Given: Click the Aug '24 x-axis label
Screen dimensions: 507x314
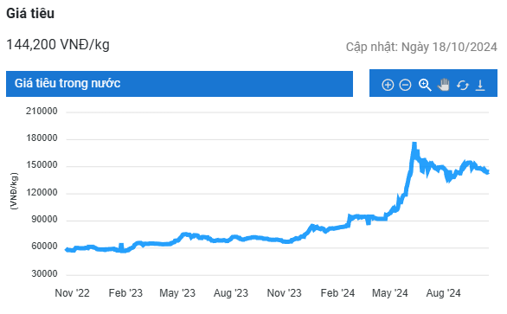Looking at the screenshot, I should tap(443, 293).
